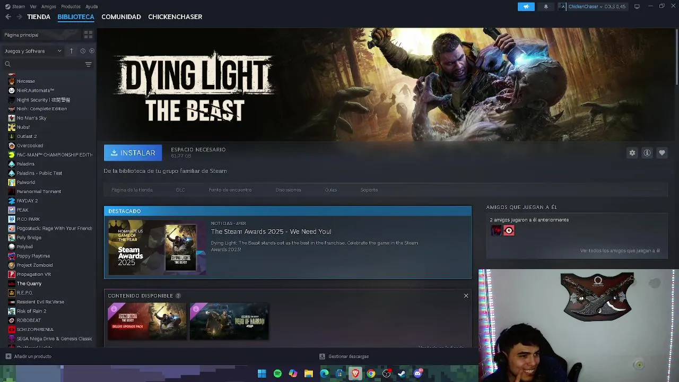Open File Explorer from the taskbar
The image size is (679, 382).
(x=309, y=374)
